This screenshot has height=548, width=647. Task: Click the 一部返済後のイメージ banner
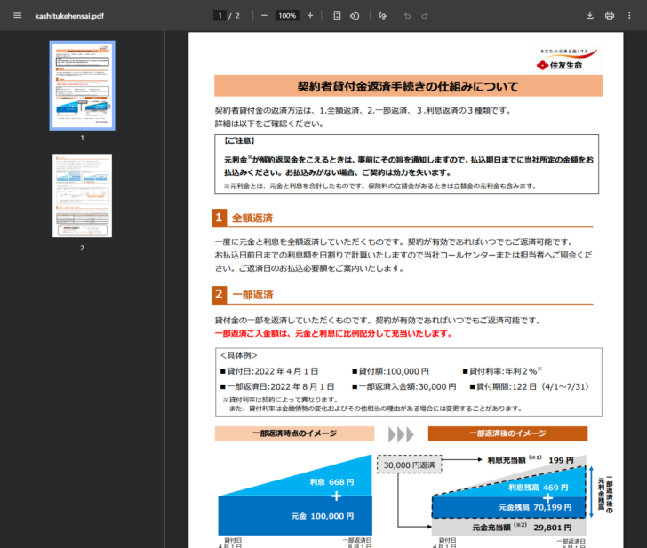pyautogui.click(x=507, y=433)
